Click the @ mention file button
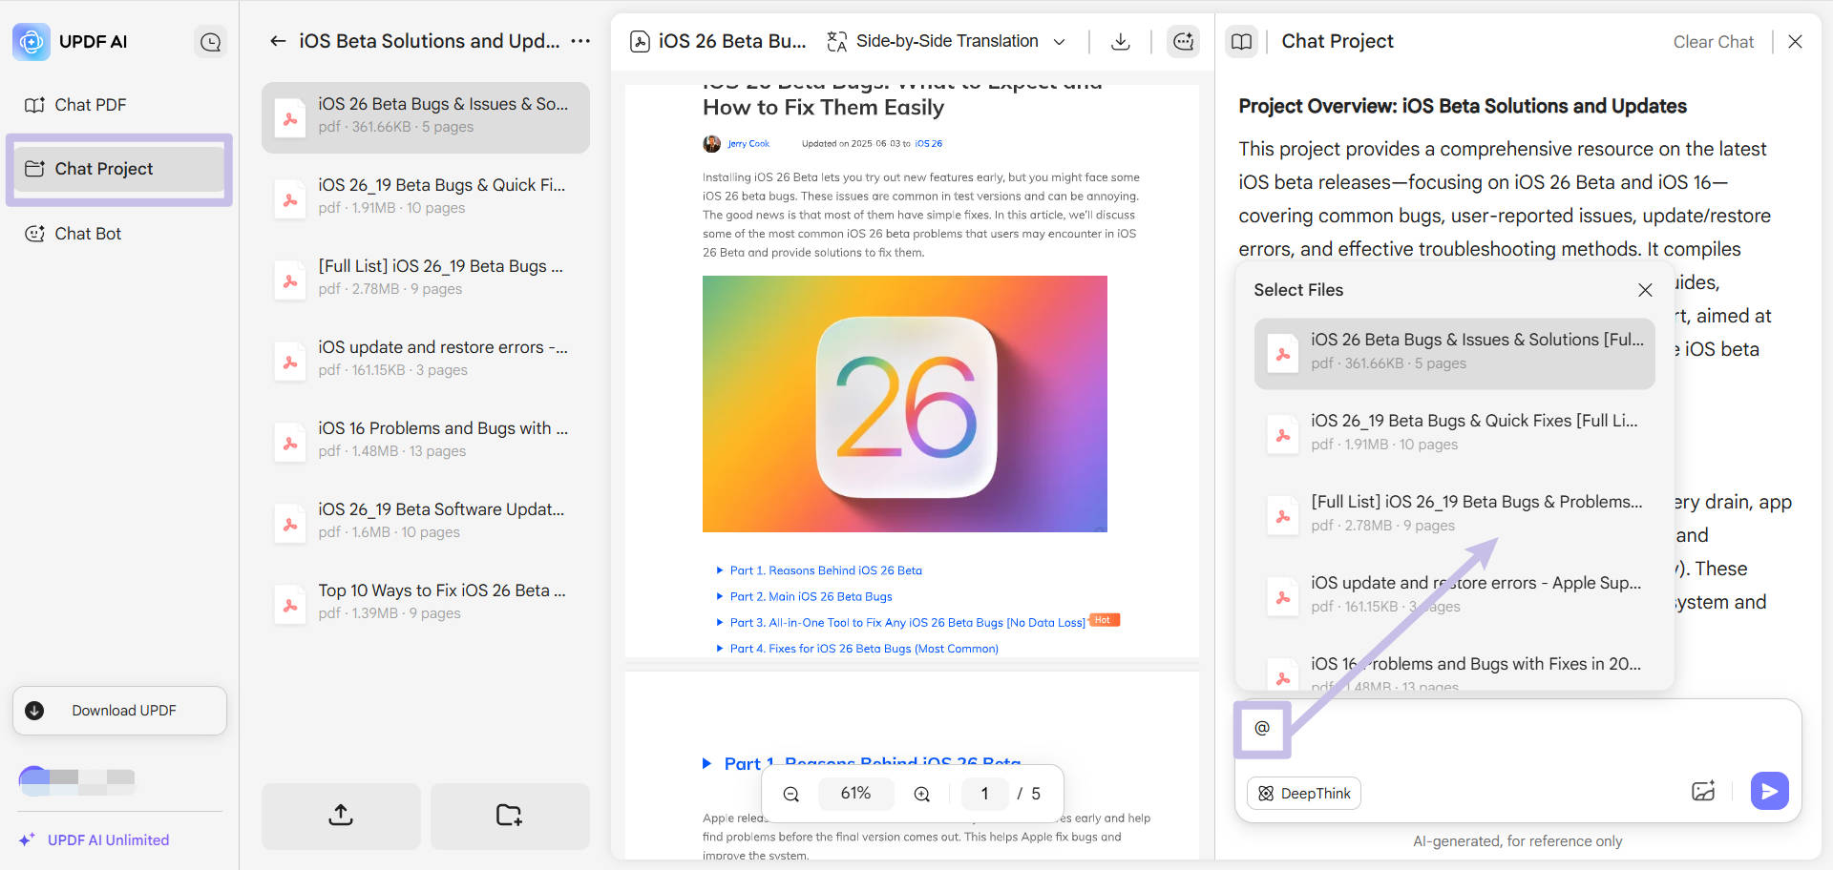This screenshot has width=1833, height=870. tap(1262, 729)
